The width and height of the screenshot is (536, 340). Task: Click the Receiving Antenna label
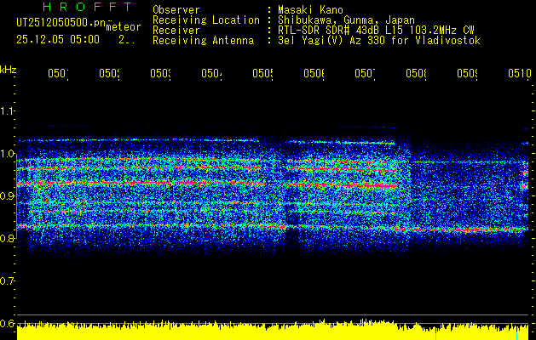204,41
